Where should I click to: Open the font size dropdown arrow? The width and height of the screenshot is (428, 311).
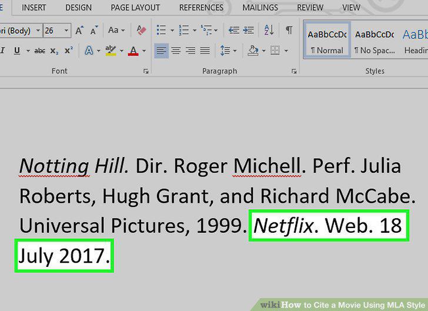[x=66, y=31]
